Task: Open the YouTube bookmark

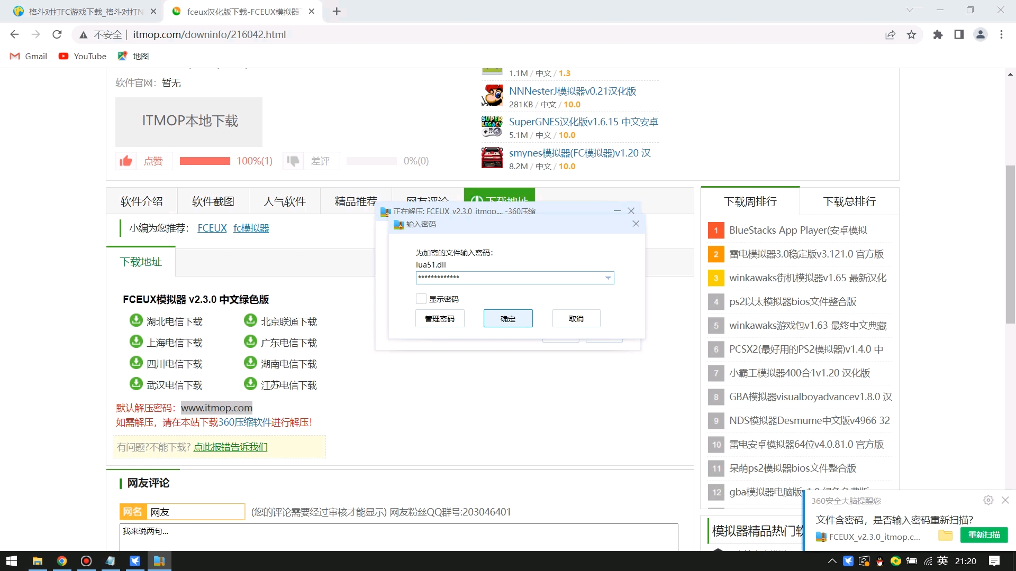Action: 83,56
